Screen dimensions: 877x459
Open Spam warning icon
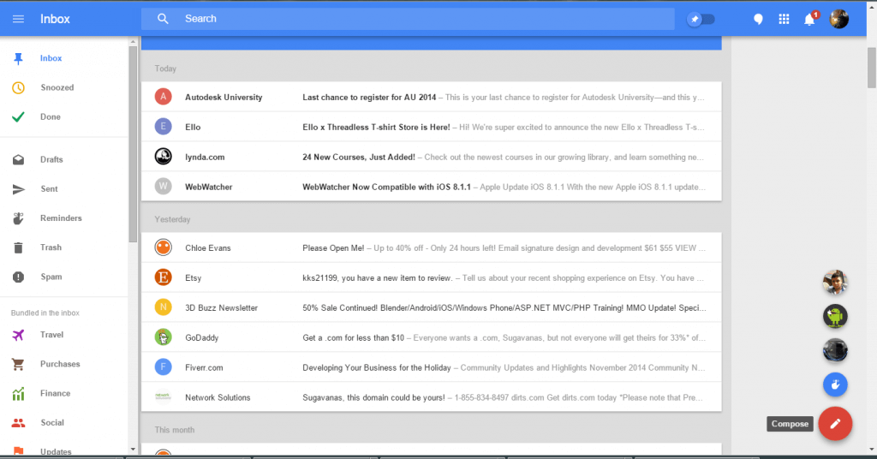(x=19, y=277)
